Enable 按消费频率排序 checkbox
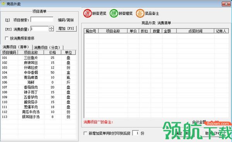The height and width of the screenshot is (142, 232). coord(7,38)
